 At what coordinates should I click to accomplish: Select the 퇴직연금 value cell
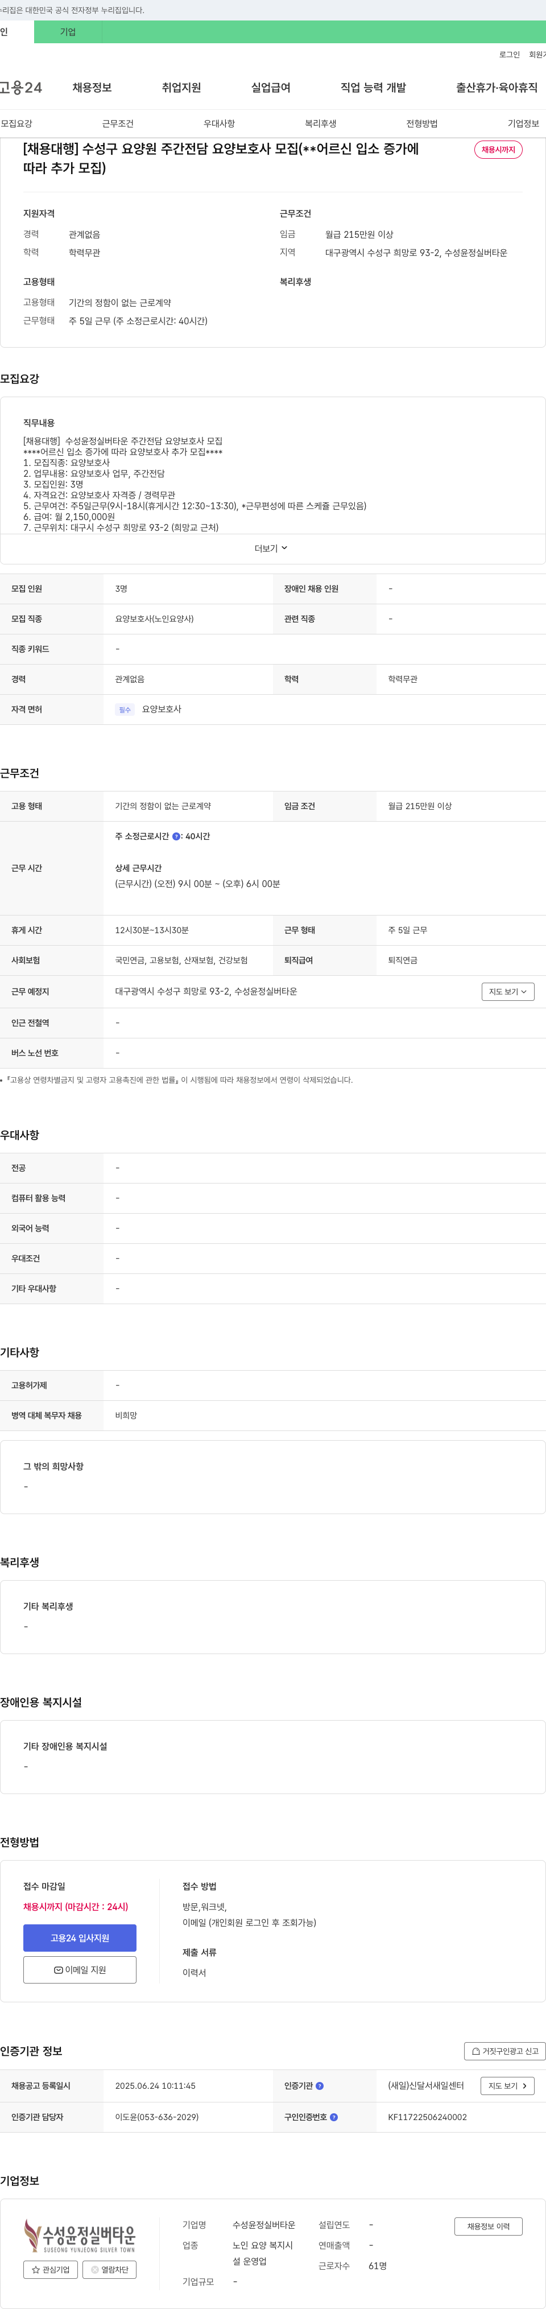coord(403,960)
